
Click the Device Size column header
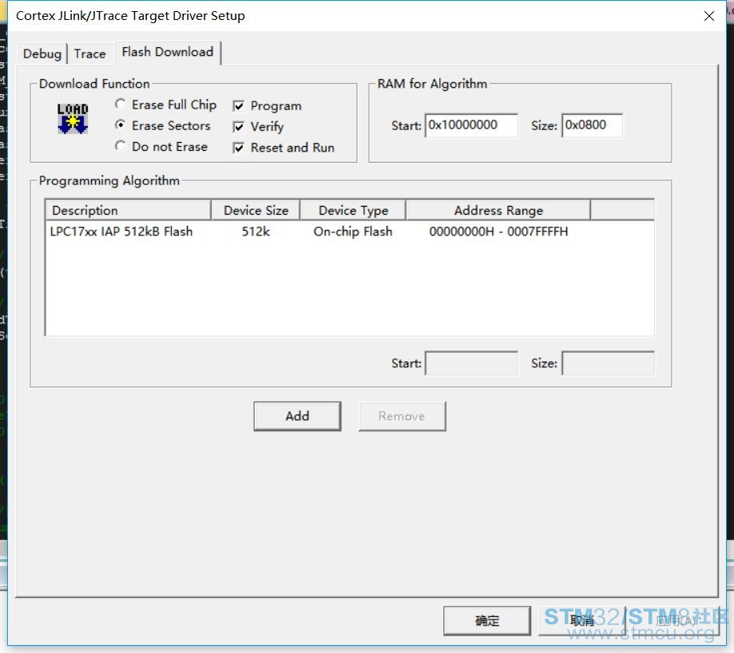pyautogui.click(x=256, y=211)
